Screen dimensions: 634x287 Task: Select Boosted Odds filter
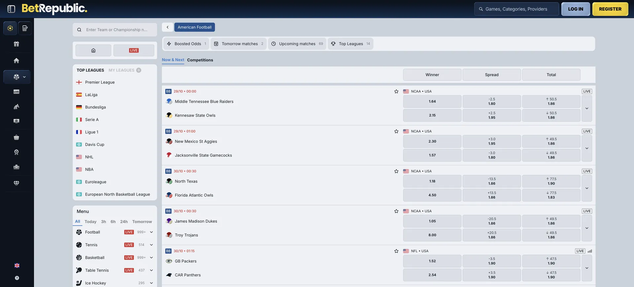click(186, 44)
